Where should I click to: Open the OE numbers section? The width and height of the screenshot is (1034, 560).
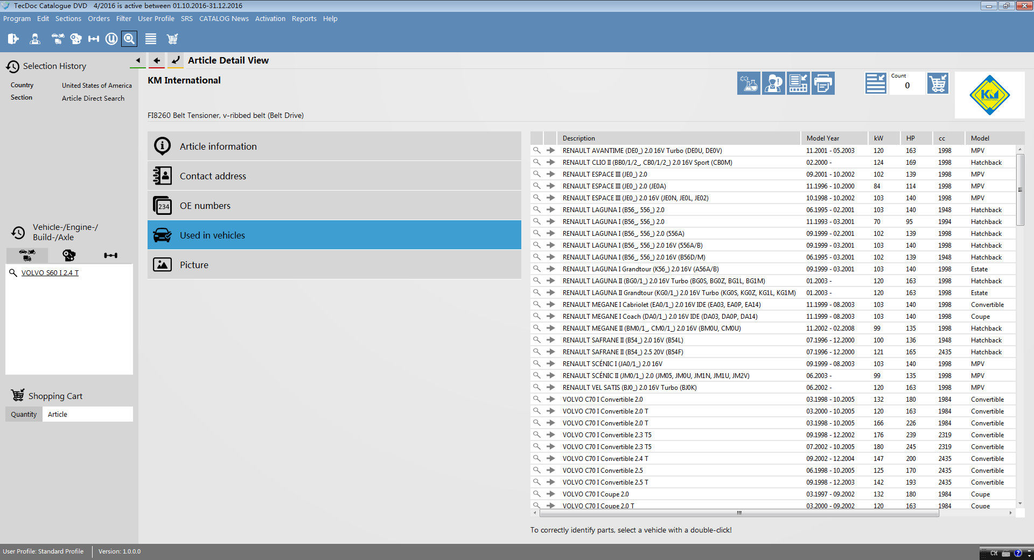click(334, 205)
